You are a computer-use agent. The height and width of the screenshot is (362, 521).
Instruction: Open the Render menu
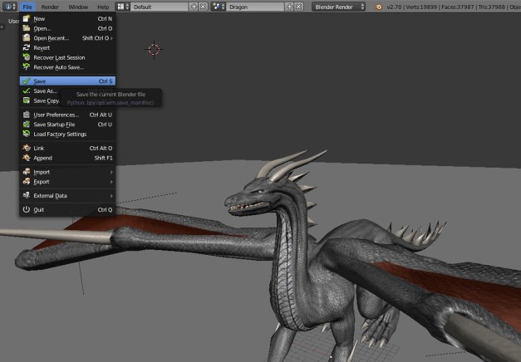[50, 6]
